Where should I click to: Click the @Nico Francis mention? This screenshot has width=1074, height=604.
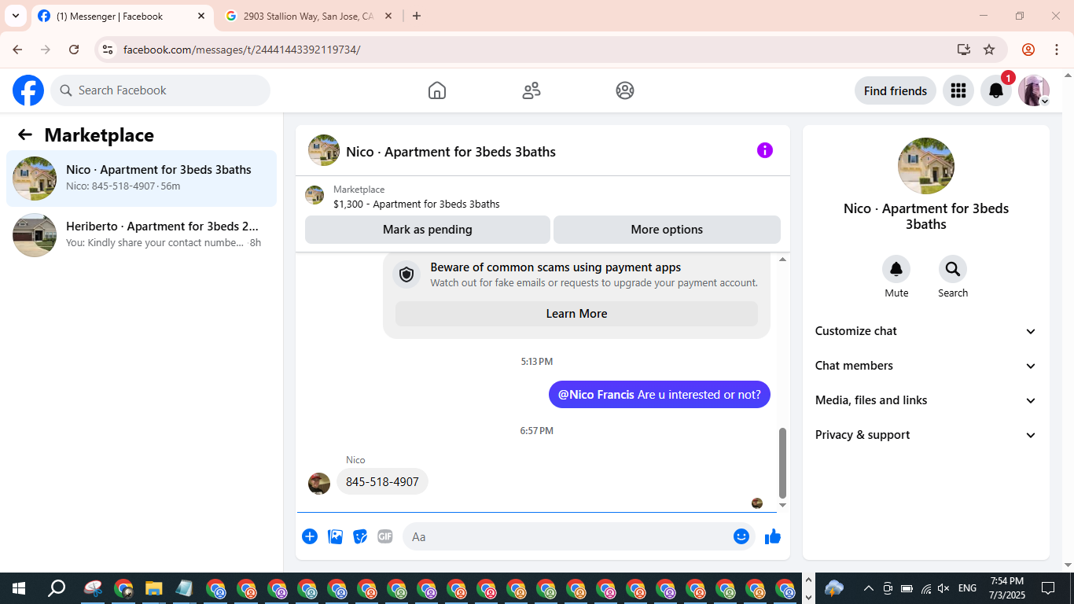[596, 395]
